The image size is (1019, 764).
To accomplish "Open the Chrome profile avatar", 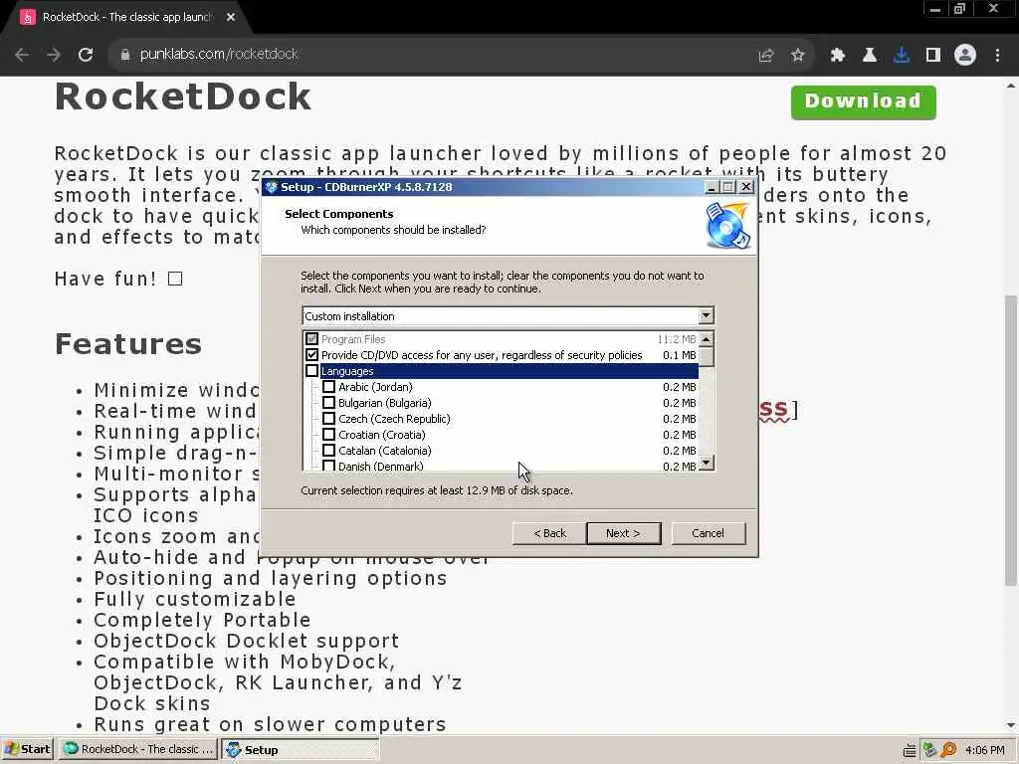I will point(965,56).
